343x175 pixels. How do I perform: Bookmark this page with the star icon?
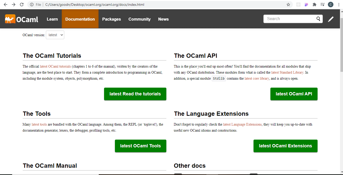pos(288,5)
